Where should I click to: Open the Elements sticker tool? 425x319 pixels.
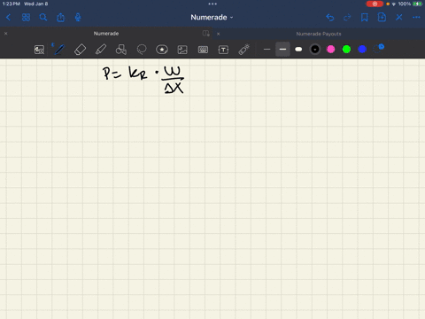(162, 50)
